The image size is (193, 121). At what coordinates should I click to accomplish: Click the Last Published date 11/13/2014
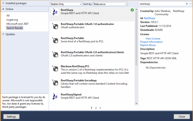[x=165, y=26]
